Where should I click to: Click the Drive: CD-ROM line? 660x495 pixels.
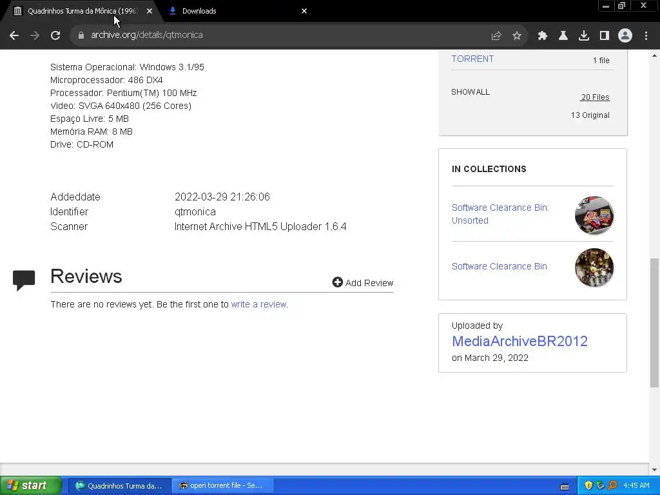[x=82, y=145]
